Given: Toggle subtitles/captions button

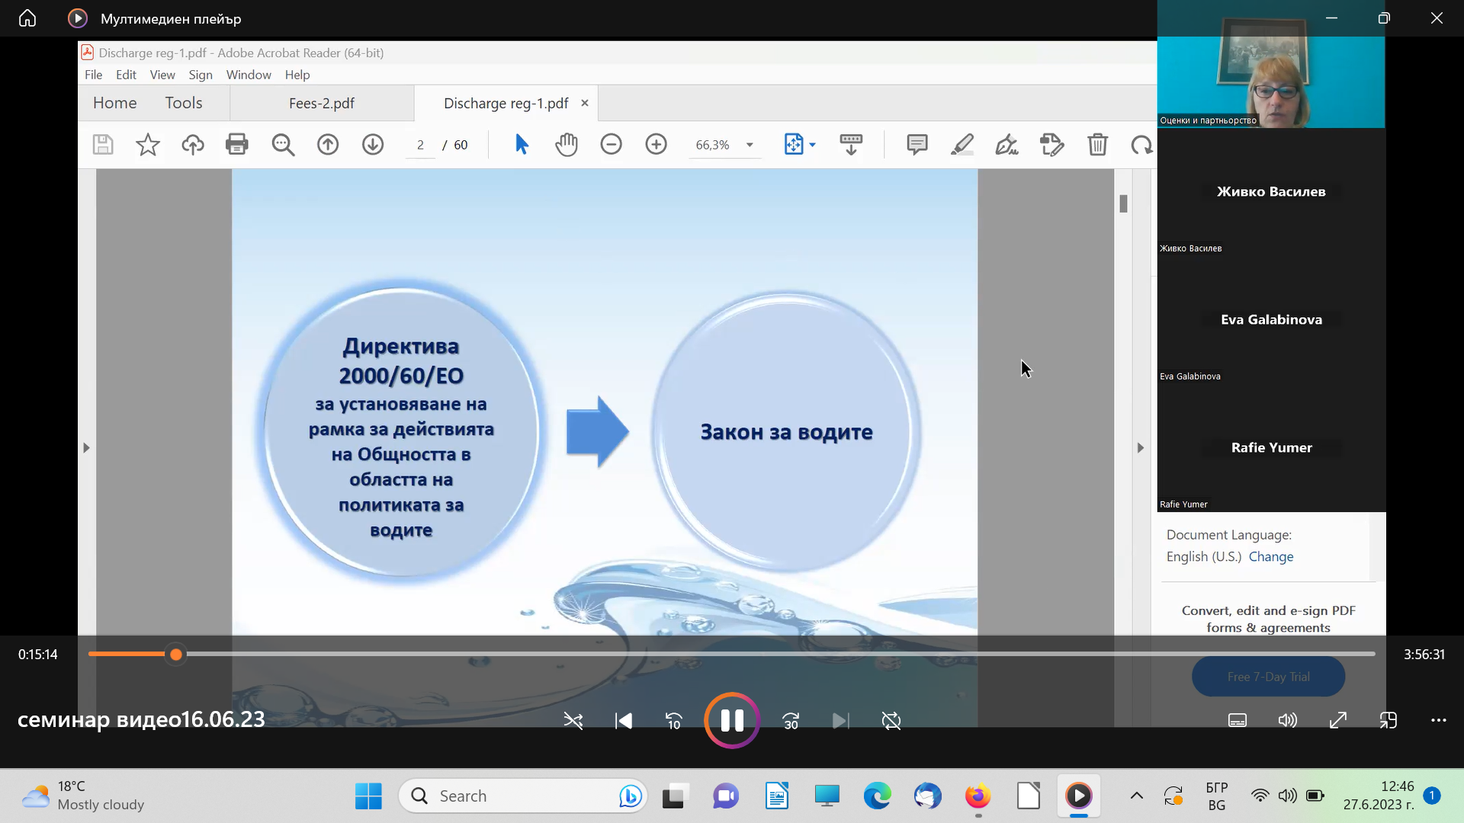Looking at the screenshot, I should [1238, 721].
